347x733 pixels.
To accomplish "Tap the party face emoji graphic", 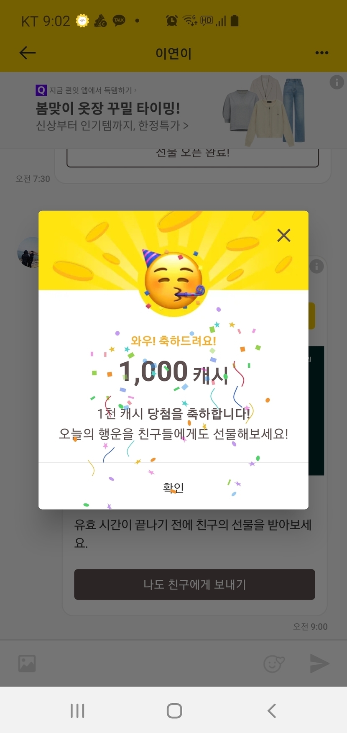I will (173, 279).
